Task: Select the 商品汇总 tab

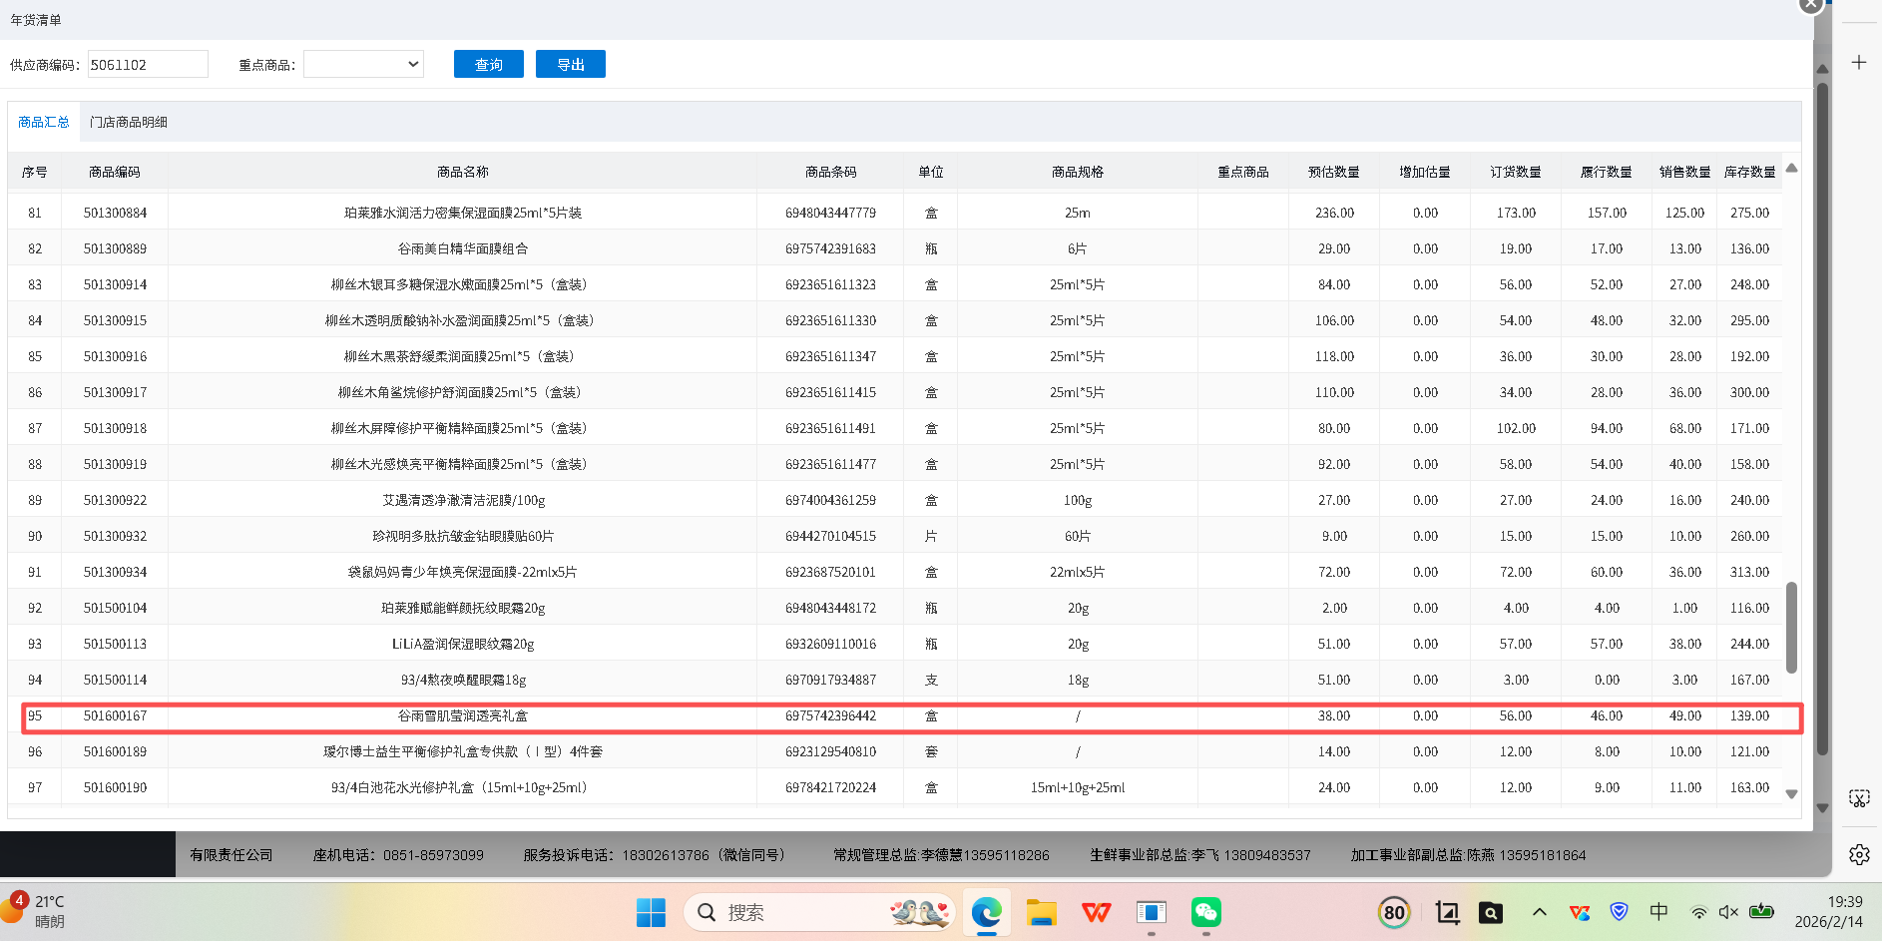Action: 44,122
